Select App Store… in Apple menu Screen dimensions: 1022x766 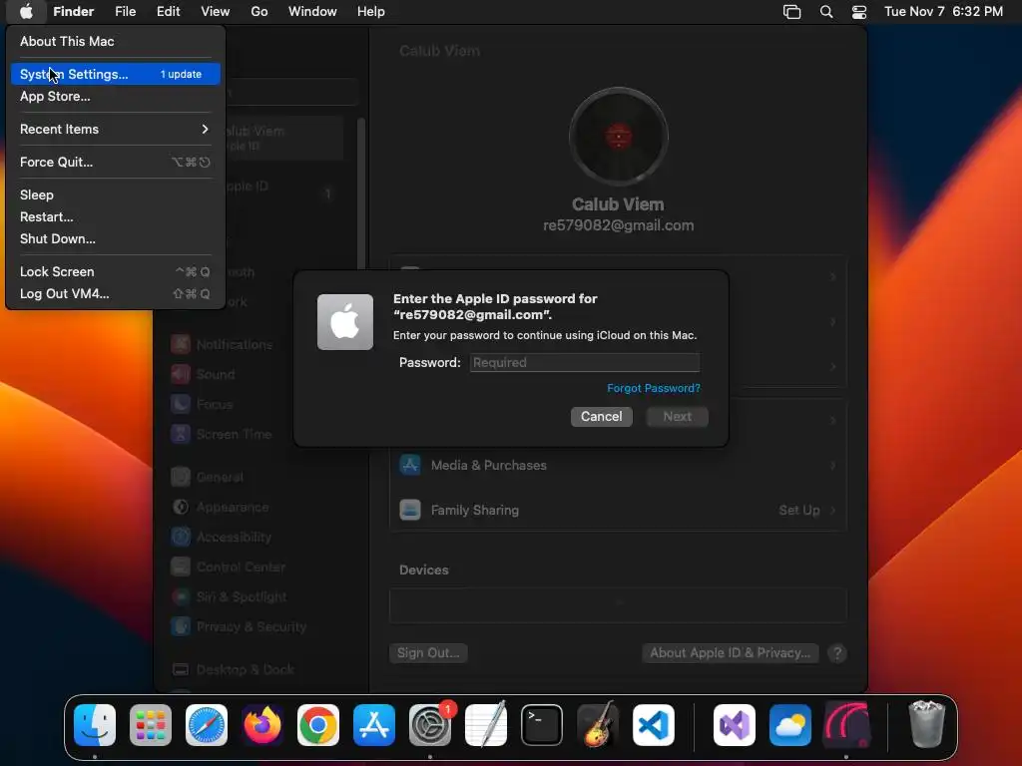[115, 97]
